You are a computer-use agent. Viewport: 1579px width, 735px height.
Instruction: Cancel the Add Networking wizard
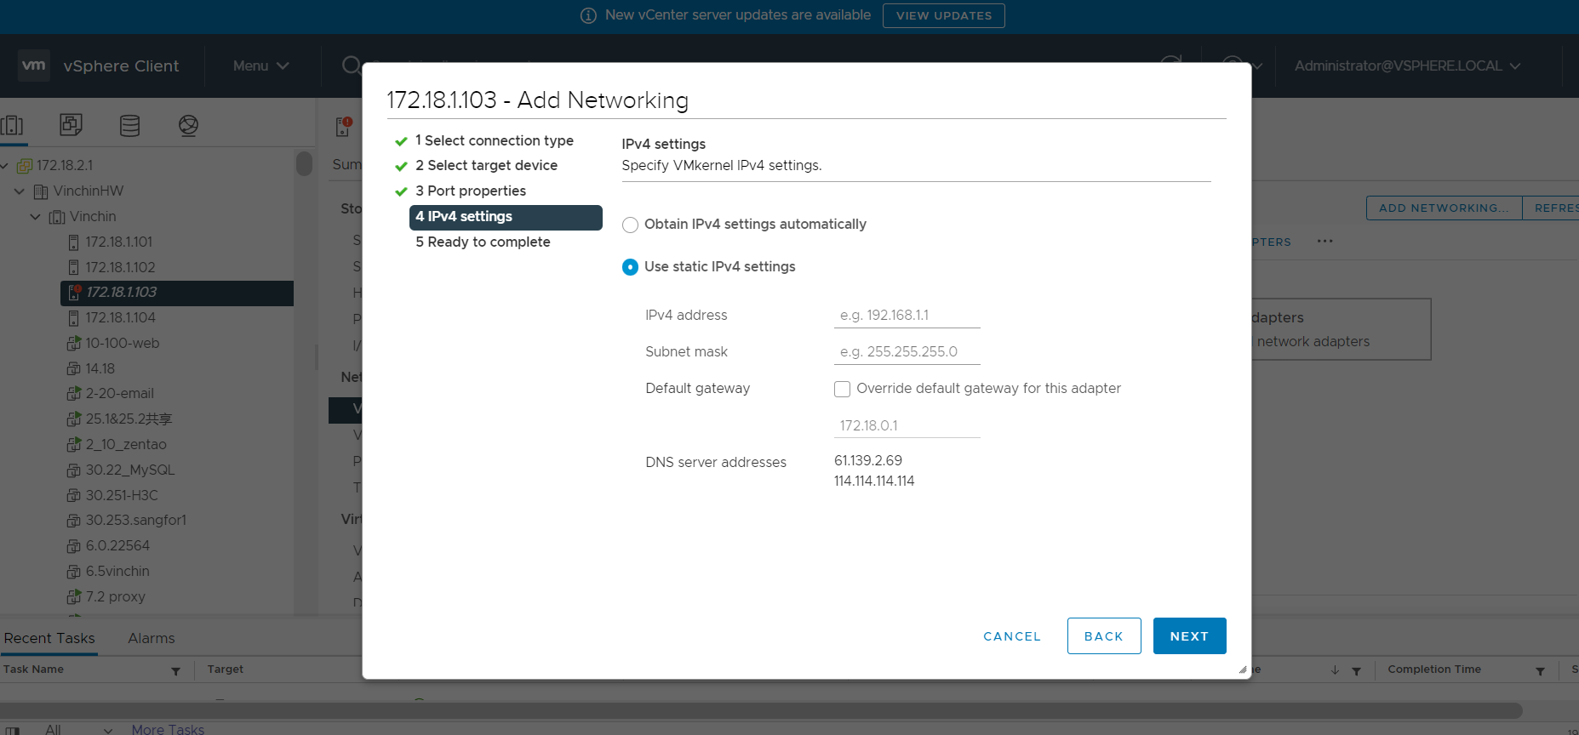click(x=1012, y=636)
